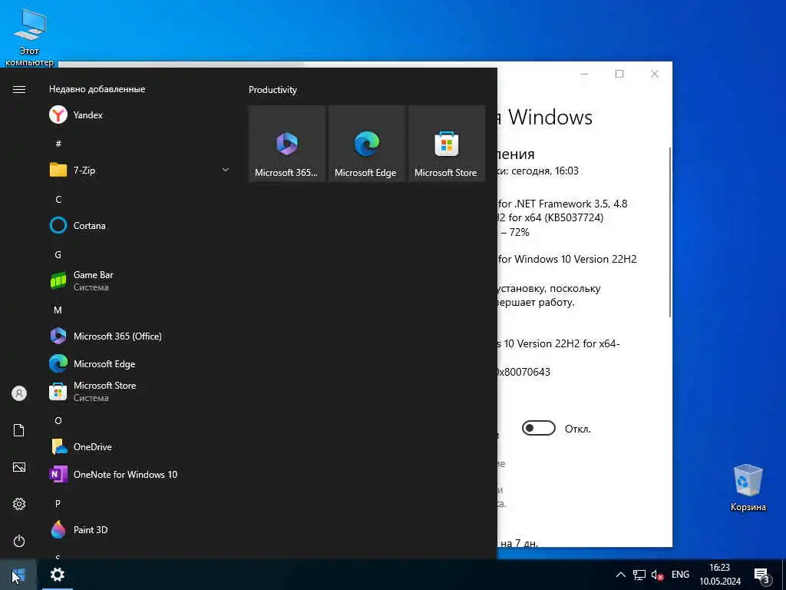Jump to letter group O header
The height and width of the screenshot is (590, 786).
(58, 420)
